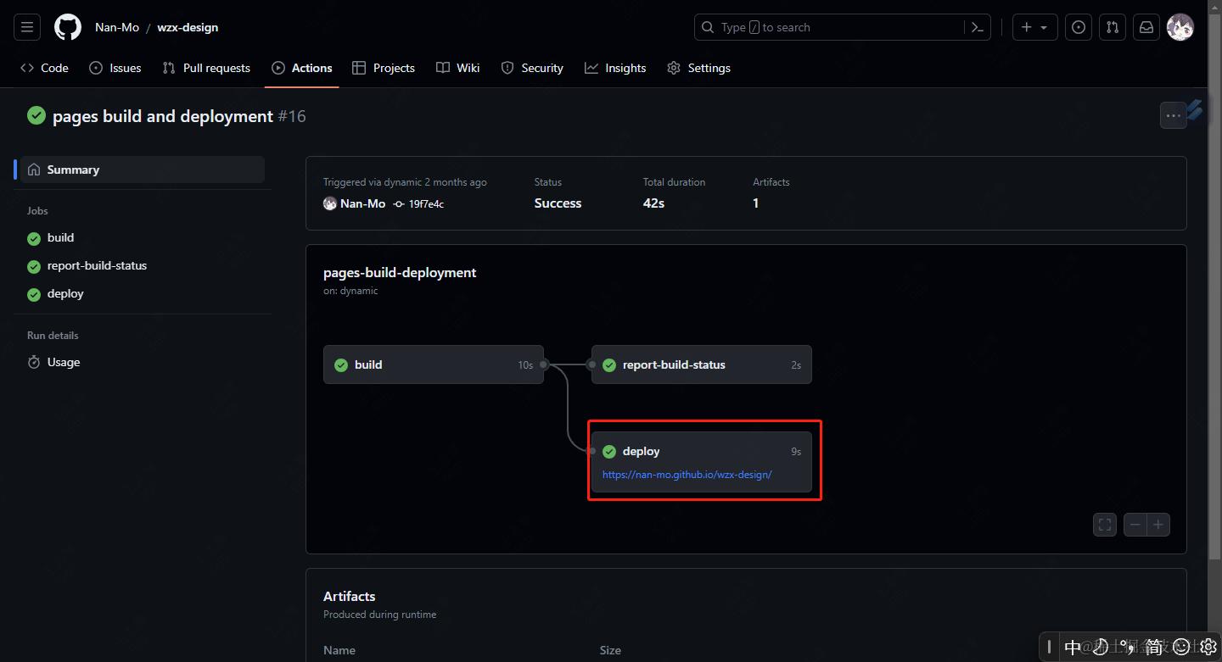
Task: Open the command palette icon
Action: (978, 27)
